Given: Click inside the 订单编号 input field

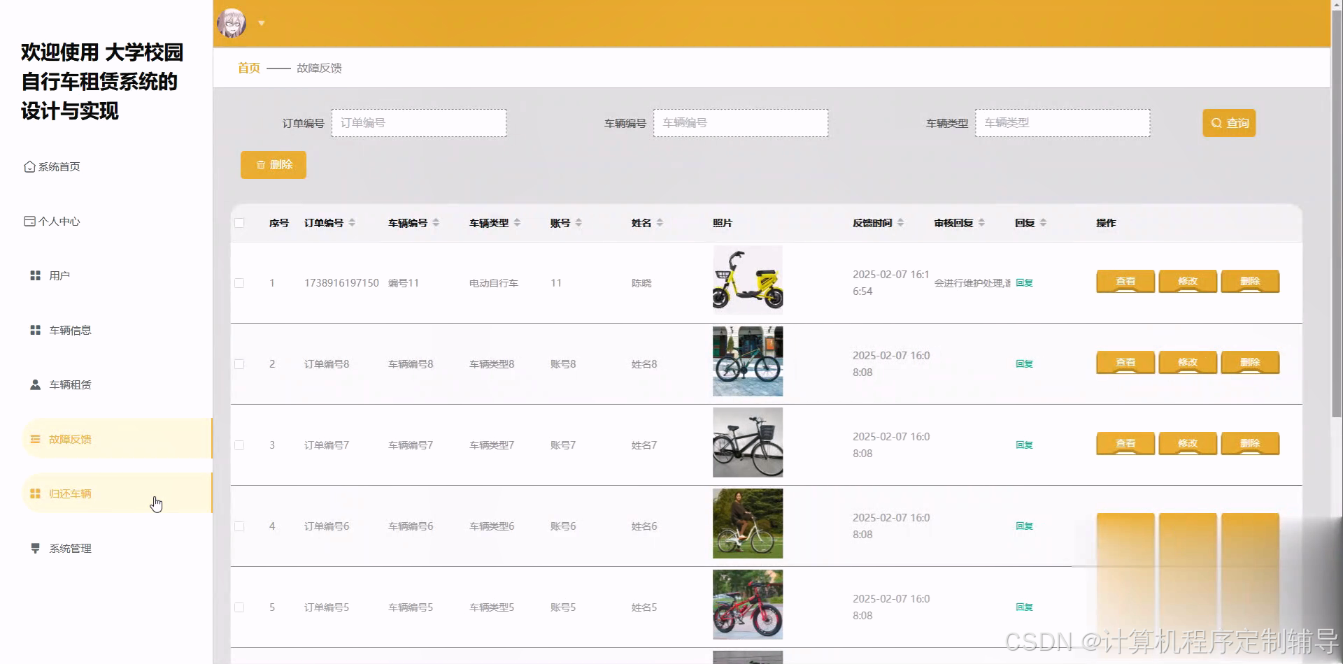Looking at the screenshot, I should [x=418, y=122].
